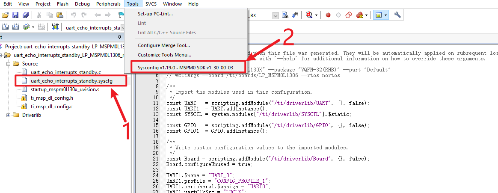The width and height of the screenshot is (498, 193).
Task: Open settings with the wrench icon
Action: [x=397, y=15]
